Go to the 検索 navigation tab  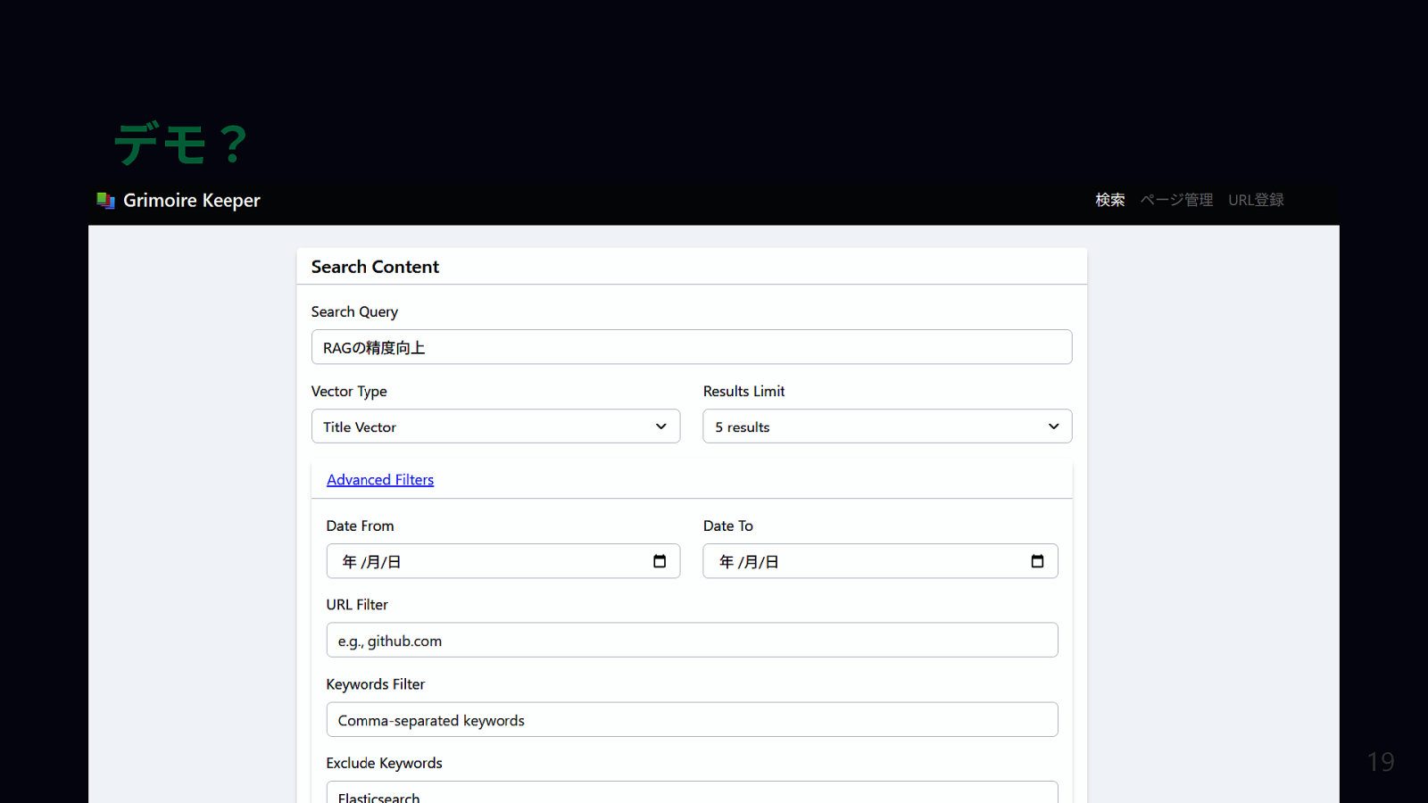(1109, 200)
